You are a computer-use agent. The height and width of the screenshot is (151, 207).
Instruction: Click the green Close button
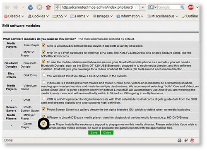click(107, 133)
